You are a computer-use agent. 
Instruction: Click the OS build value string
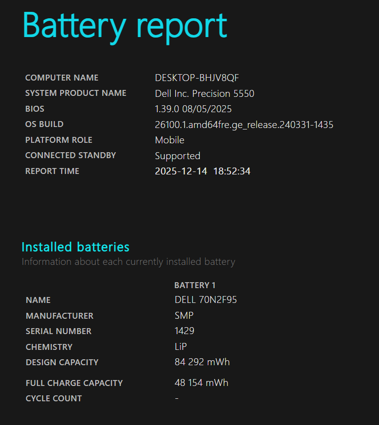click(244, 125)
